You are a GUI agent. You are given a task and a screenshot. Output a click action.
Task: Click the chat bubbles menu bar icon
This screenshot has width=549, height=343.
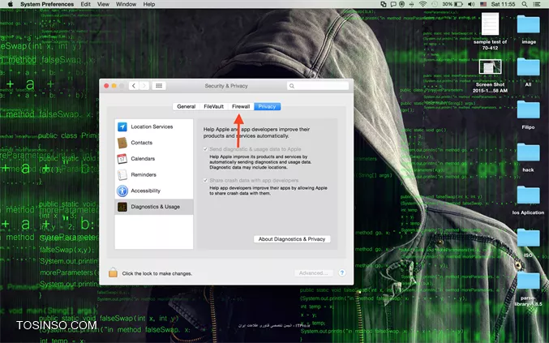(x=393, y=4)
